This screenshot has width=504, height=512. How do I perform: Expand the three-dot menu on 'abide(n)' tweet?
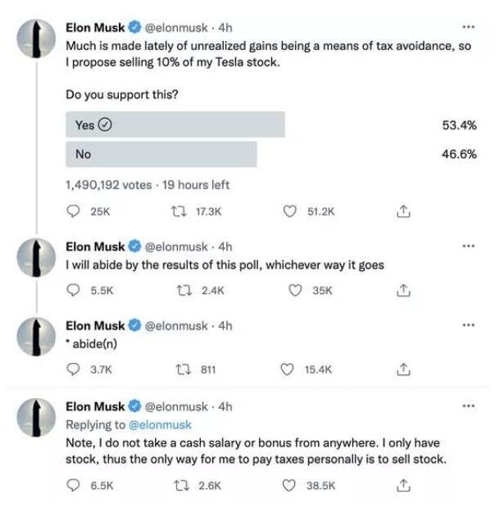pos(468,324)
